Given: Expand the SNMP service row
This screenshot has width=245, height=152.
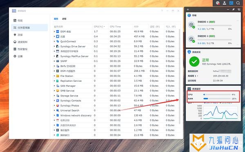Looking at the screenshot, I should coord(54,61).
